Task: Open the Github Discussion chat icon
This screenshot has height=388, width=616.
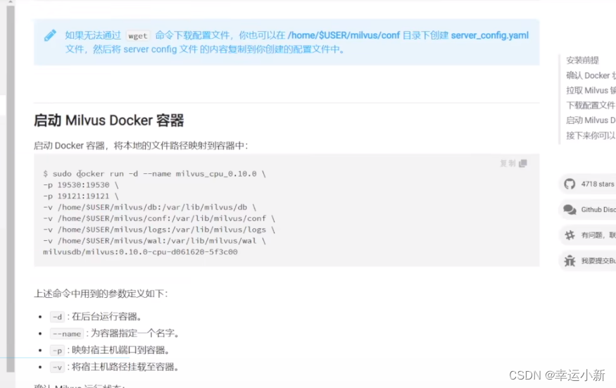Action: (x=570, y=210)
